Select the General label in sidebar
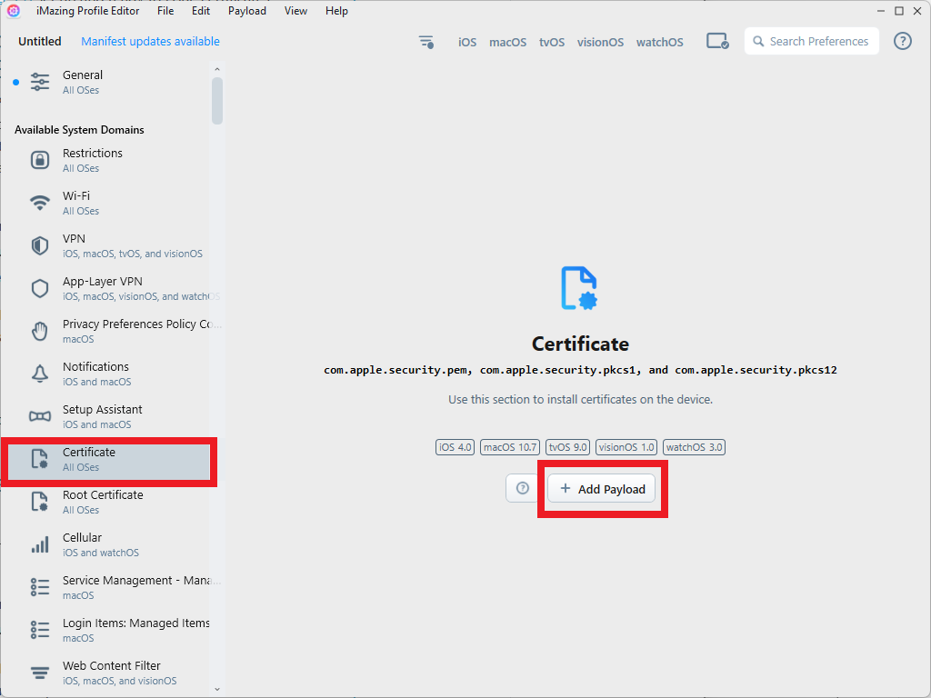The height and width of the screenshot is (698, 931). click(83, 75)
